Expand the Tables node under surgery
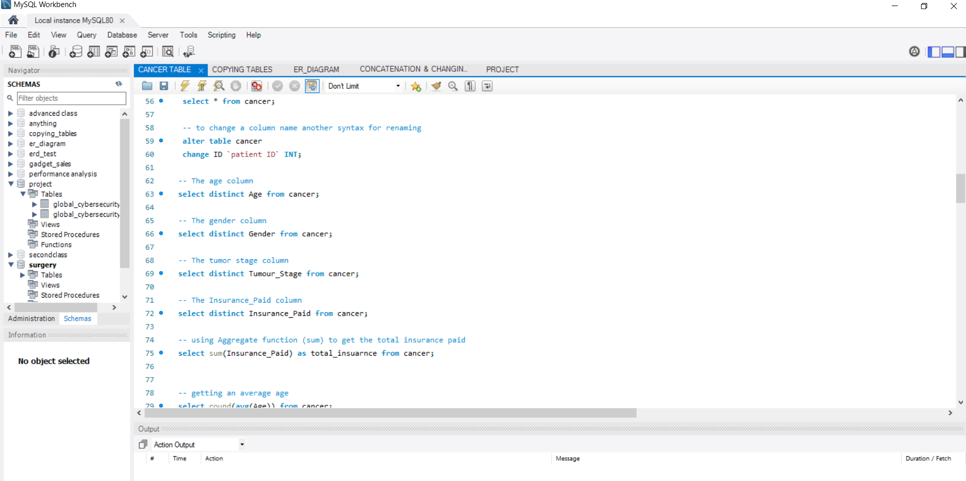Screen dimensions: 966x481 [23, 275]
